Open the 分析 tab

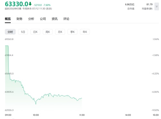point(31,19)
